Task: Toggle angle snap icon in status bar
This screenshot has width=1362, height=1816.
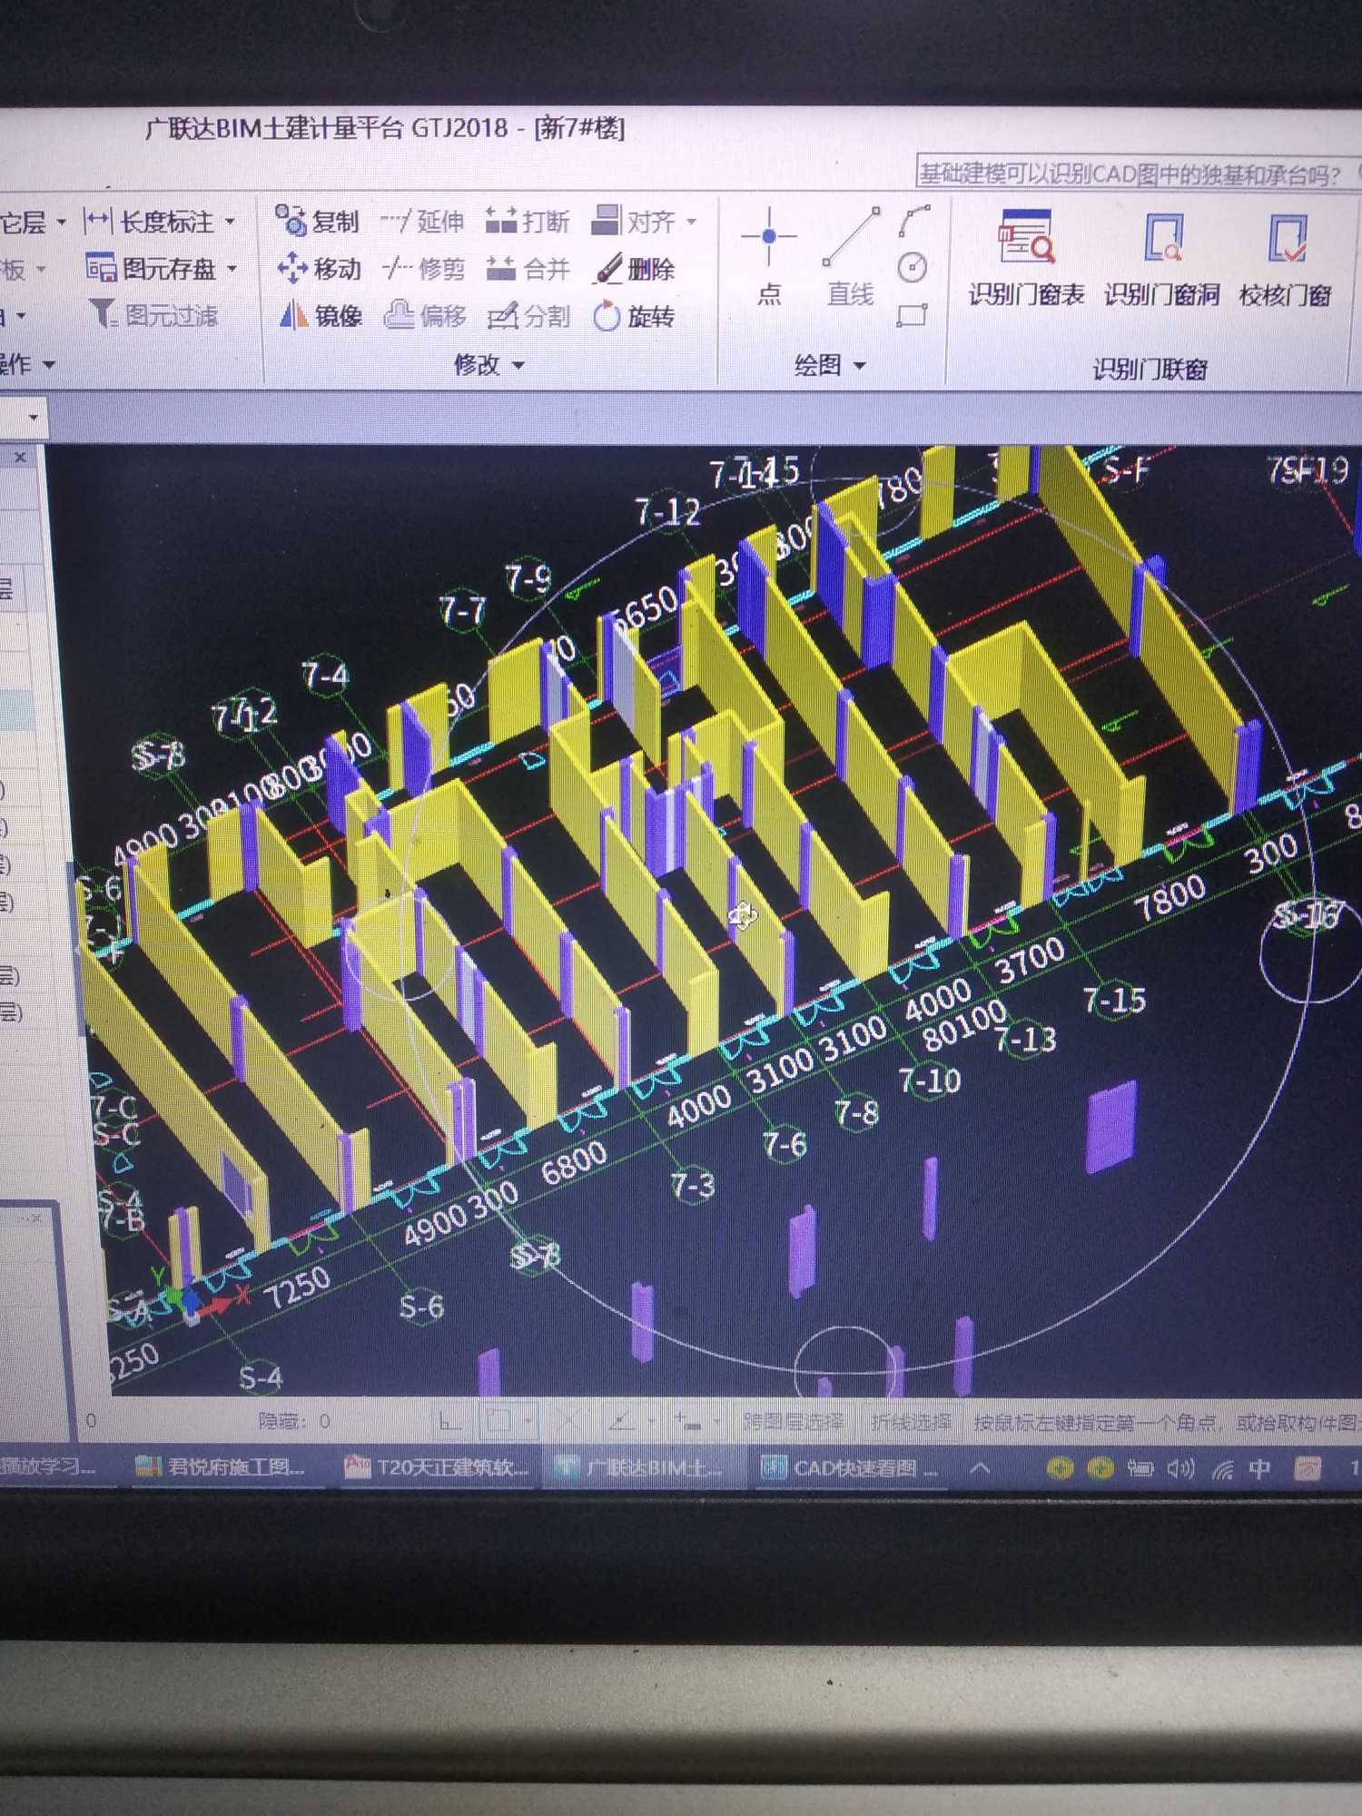Action: point(622,1421)
